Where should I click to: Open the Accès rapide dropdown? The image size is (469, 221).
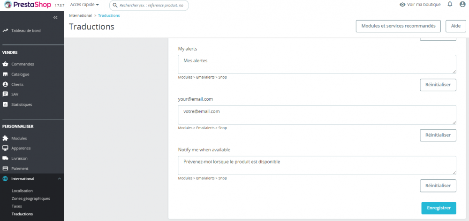tap(84, 5)
